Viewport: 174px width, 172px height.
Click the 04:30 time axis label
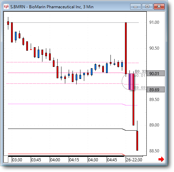click(93, 160)
